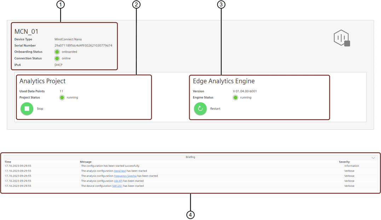Open the 'trend test' analysis configuration link

pos(120,171)
